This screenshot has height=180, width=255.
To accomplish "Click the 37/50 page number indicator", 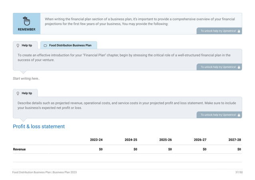I will click(239, 172).
